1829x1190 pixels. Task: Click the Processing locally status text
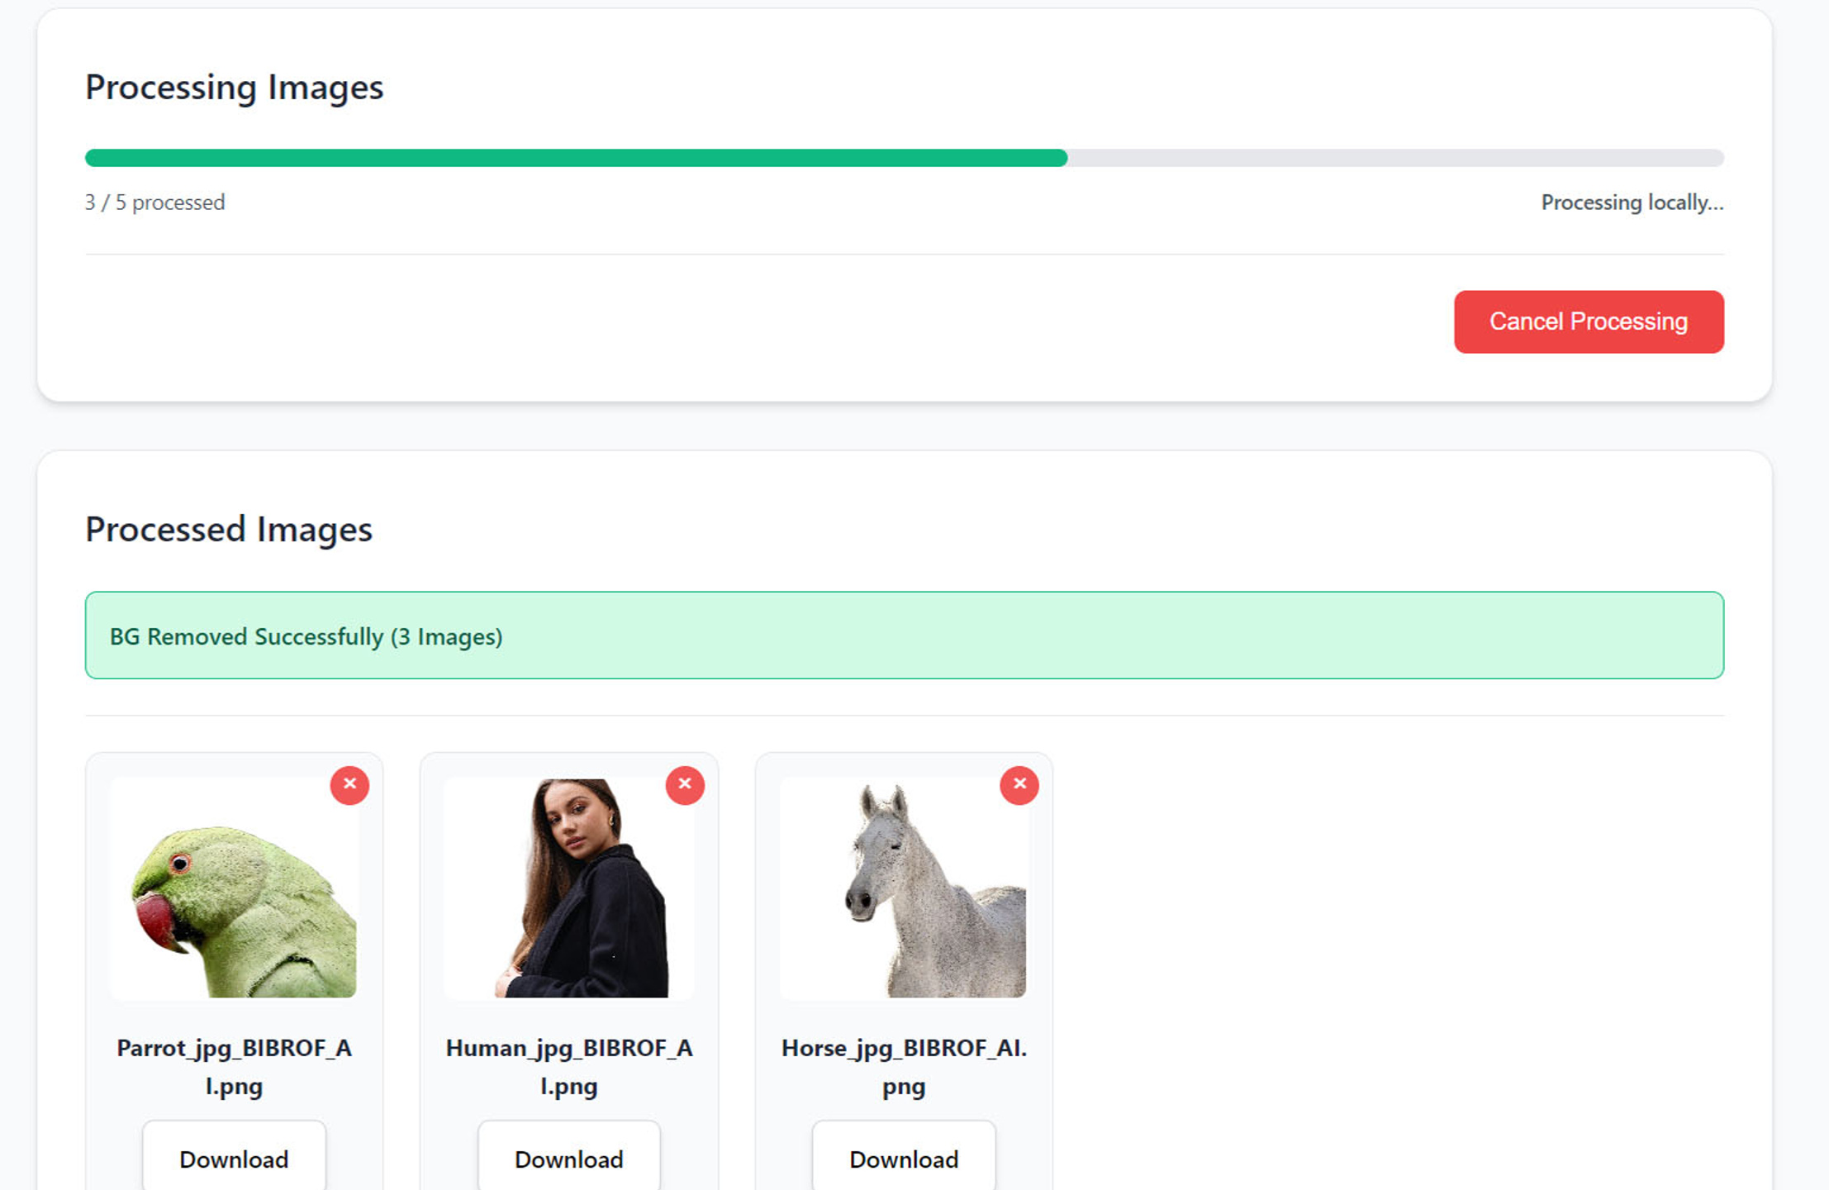(1632, 202)
